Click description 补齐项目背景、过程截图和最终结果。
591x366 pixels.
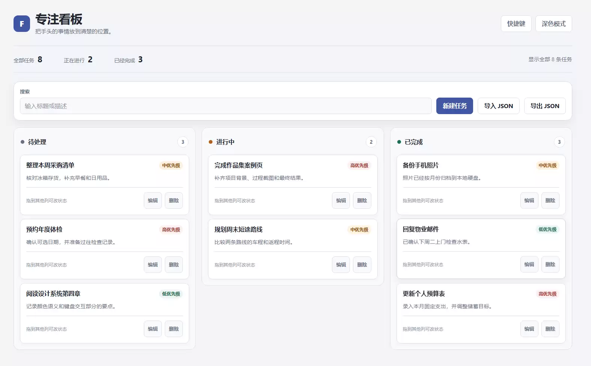[260, 178]
